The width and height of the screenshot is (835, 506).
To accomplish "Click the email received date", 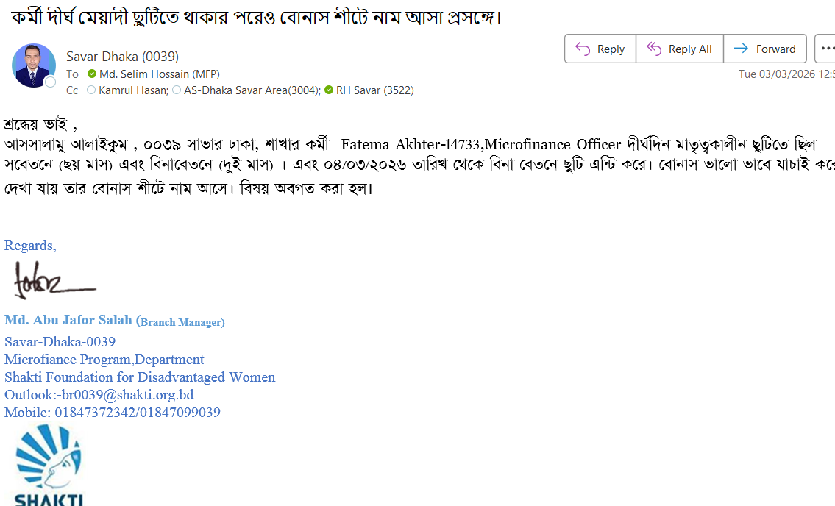I will (x=786, y=74).
